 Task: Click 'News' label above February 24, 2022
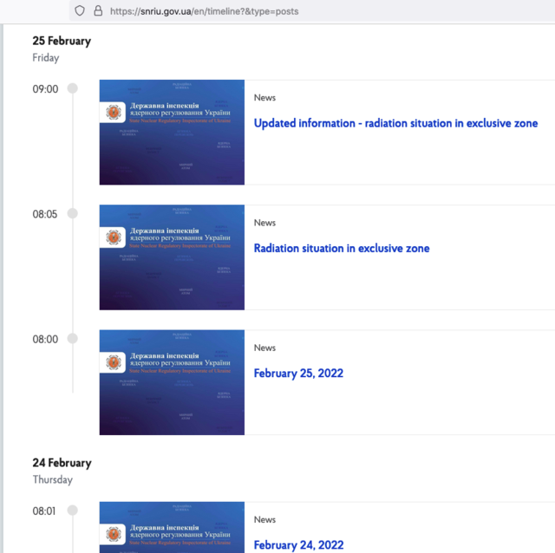coord(264,520)
